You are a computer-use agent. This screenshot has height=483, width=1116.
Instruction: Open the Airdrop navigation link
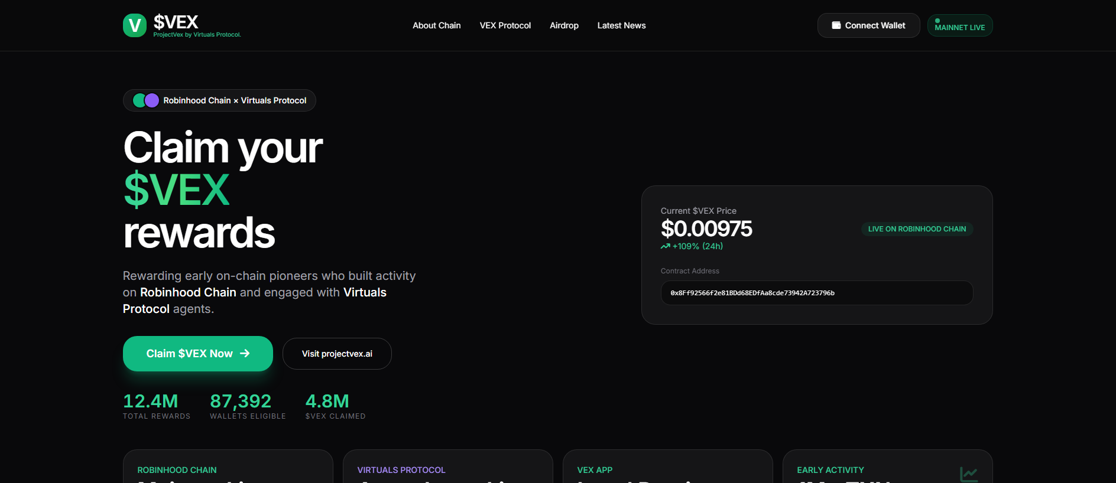point(564,25)
